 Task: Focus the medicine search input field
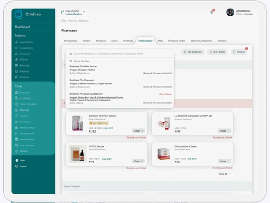(x=120, y=54)
